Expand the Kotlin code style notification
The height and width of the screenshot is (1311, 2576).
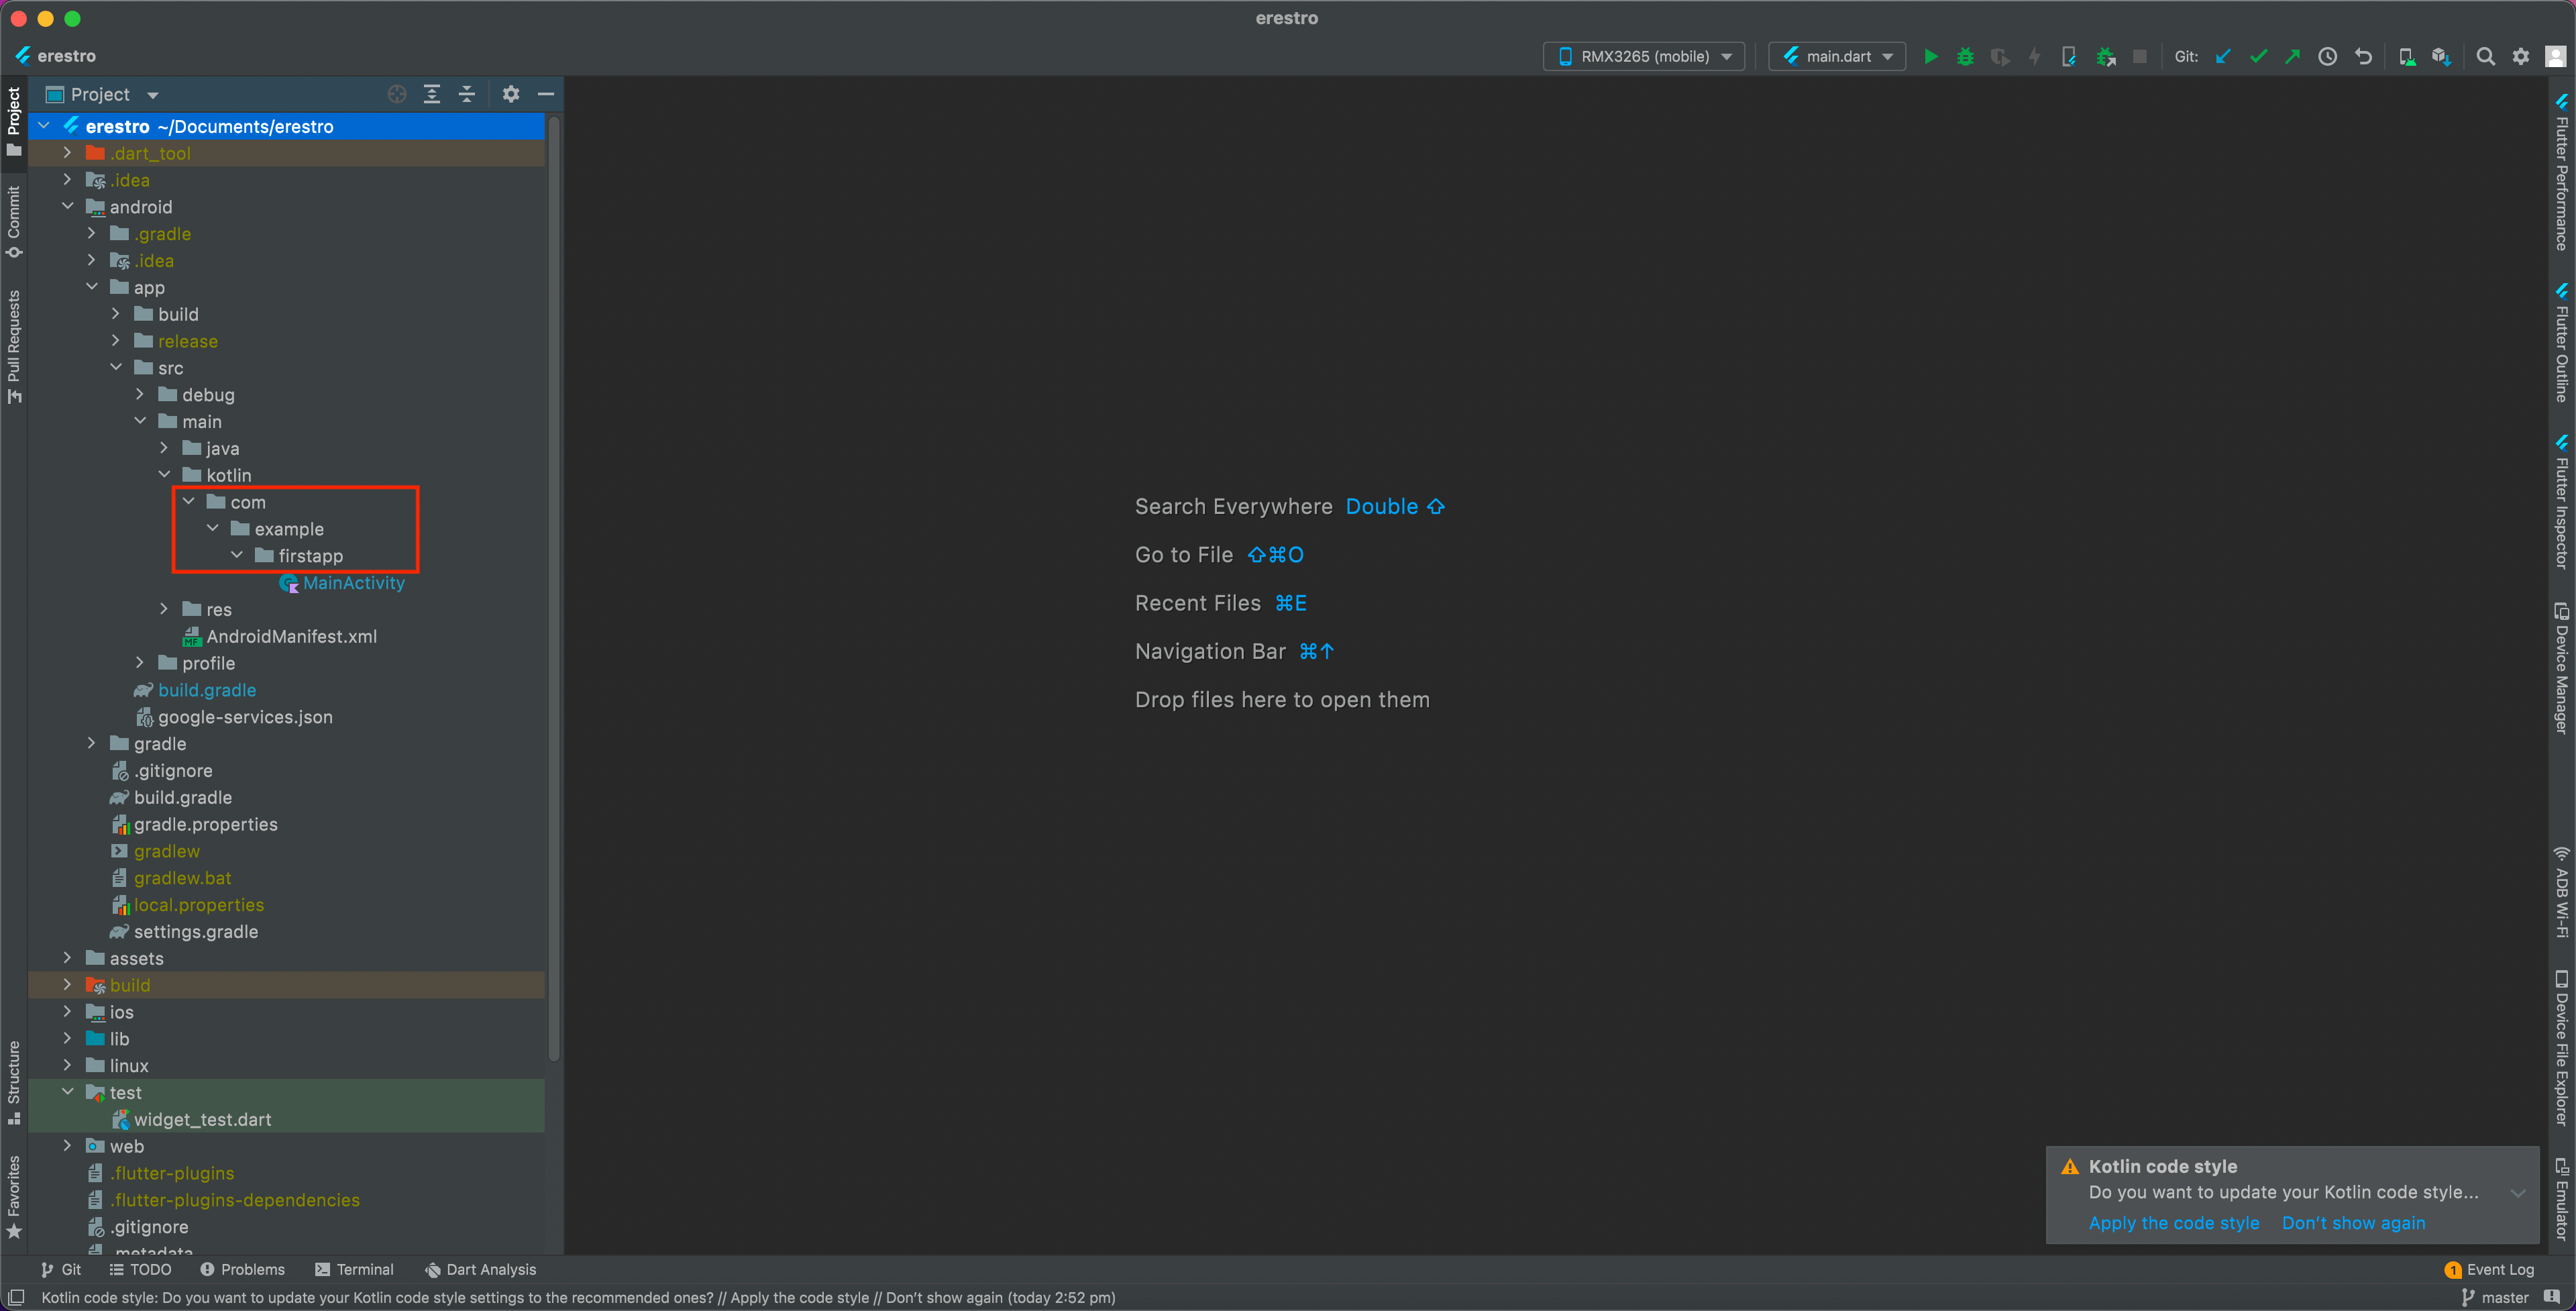(x=2518, y=1193)
